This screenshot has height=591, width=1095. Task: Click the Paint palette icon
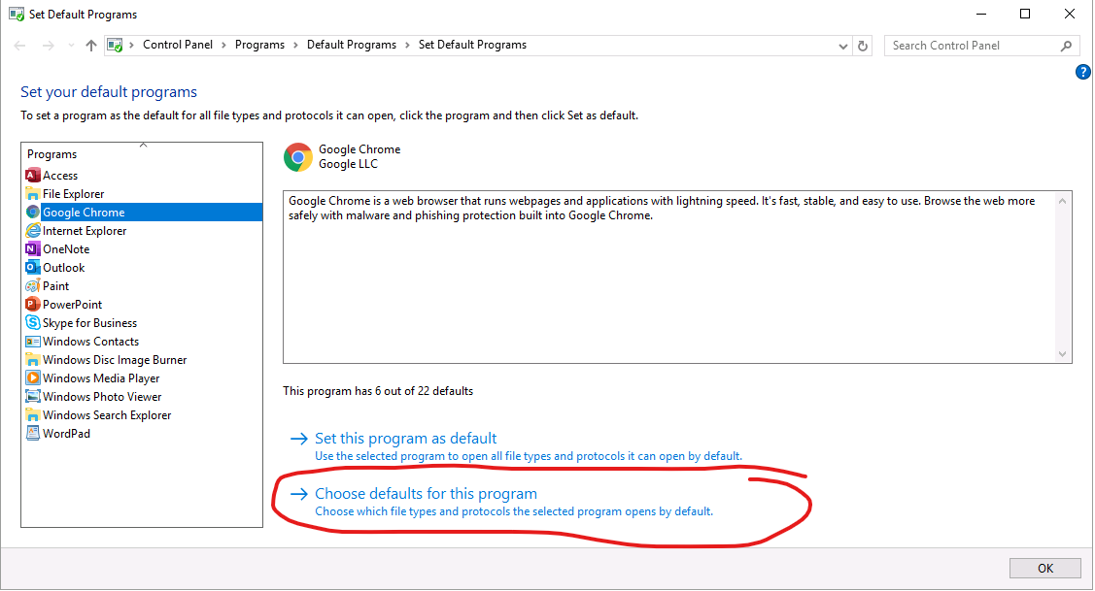coord(33,286)
